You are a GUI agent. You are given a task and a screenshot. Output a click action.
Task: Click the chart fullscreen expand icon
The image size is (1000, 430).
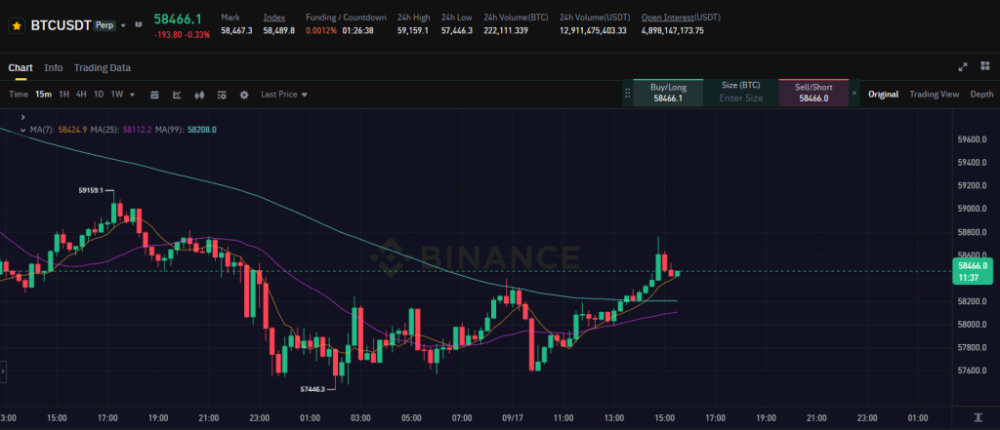963,67
